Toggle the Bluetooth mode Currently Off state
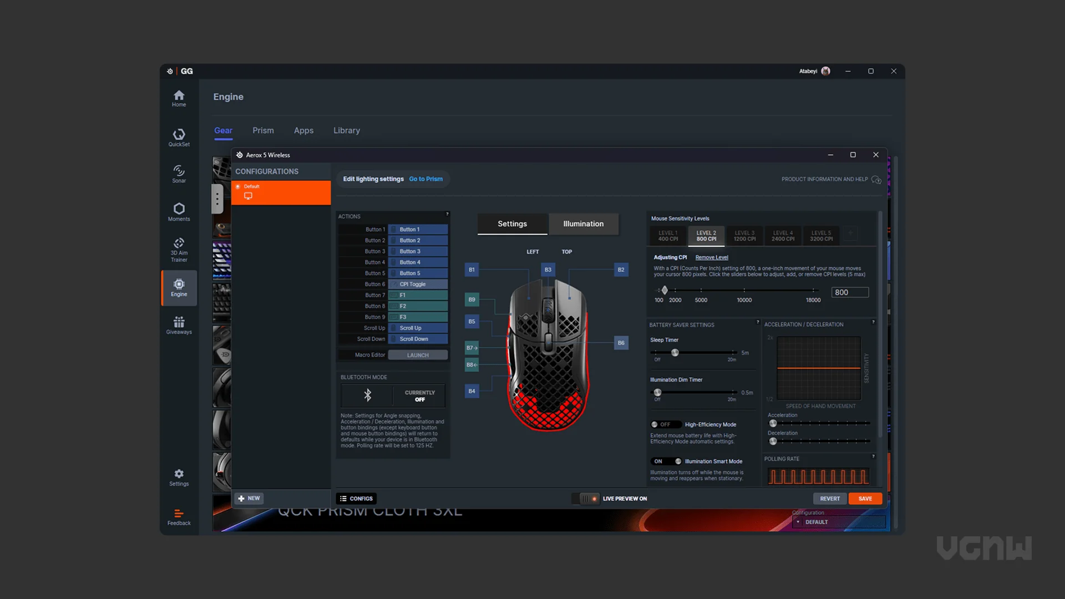The height and width of the screenshot is (599, 1065). point(419,396)
